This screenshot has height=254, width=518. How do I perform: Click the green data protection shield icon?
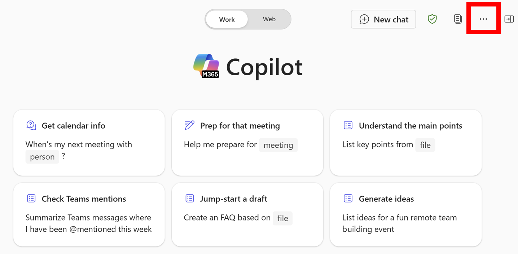point(432,19)
